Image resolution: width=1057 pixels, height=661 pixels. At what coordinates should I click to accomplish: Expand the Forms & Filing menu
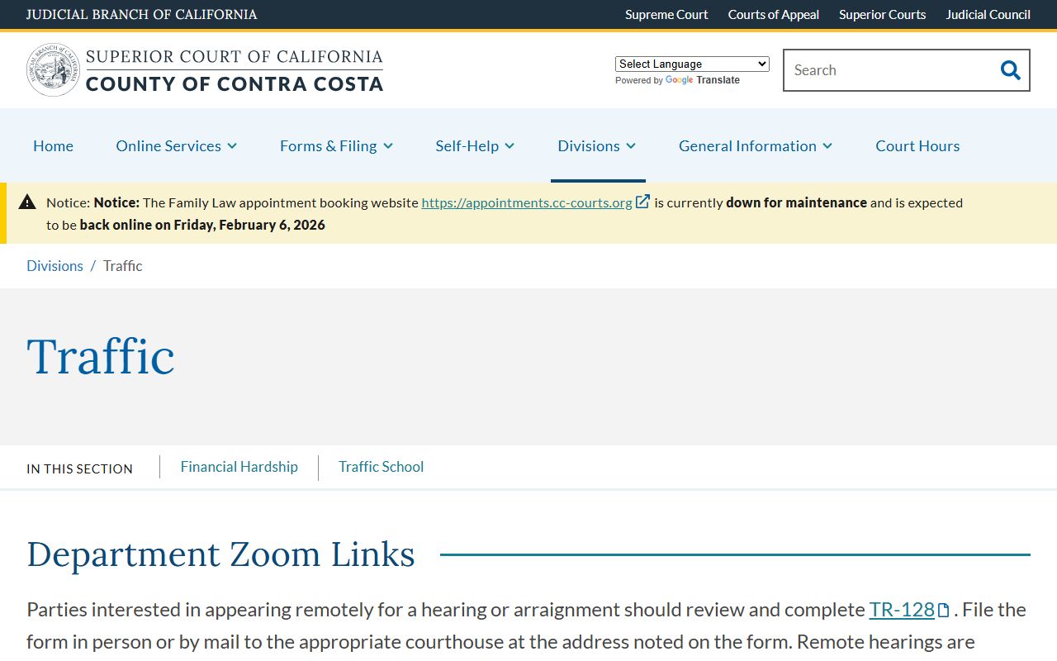[336, 145]
